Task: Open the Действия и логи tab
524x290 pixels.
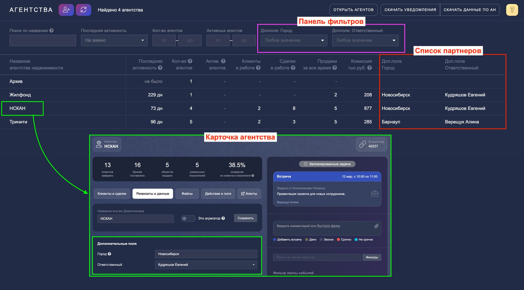Action: (218, 194)
